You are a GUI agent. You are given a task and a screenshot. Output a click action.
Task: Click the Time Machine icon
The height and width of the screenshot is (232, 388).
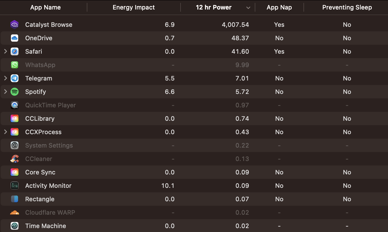point(15,226)
